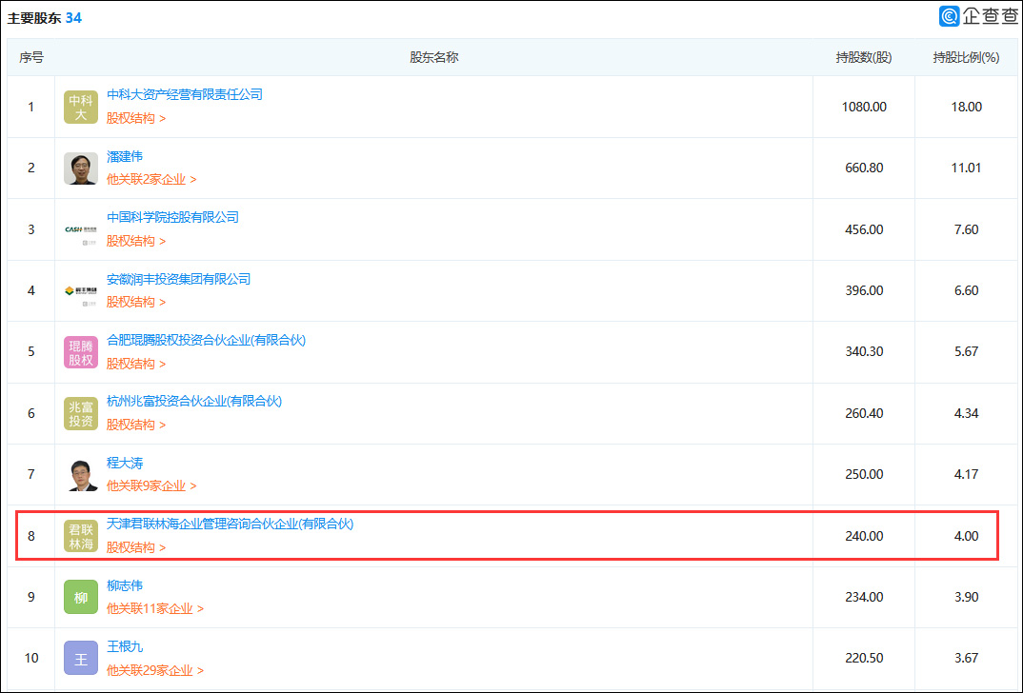Image resolution: width=1023 pixels, height=693 pixels.
Task: Click the purple 王 avatar icon
Action: click(81, 659)
